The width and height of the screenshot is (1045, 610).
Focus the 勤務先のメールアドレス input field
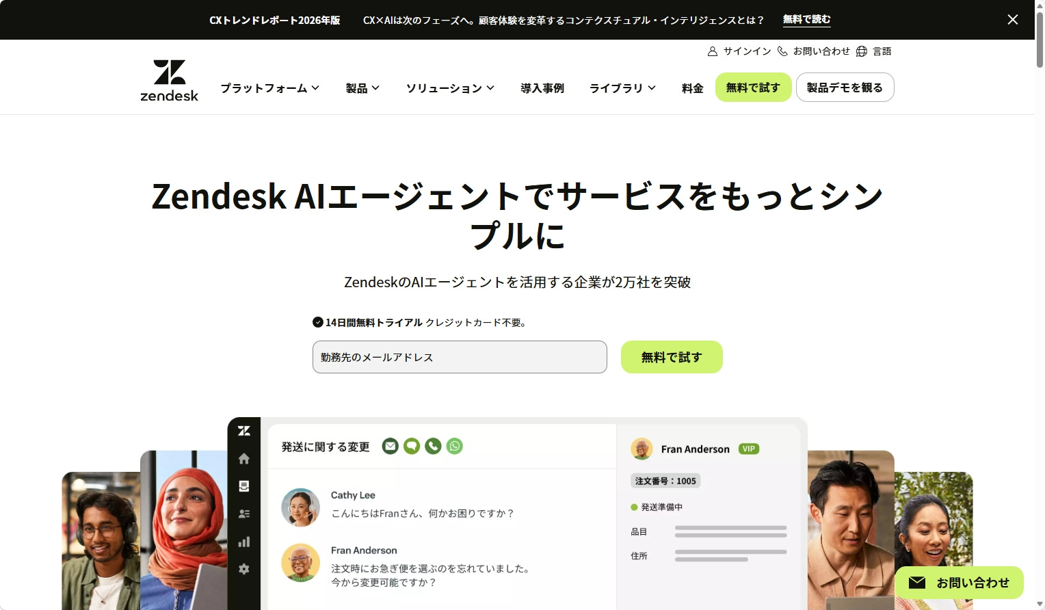pyautogui.click(x=460, y=357)
